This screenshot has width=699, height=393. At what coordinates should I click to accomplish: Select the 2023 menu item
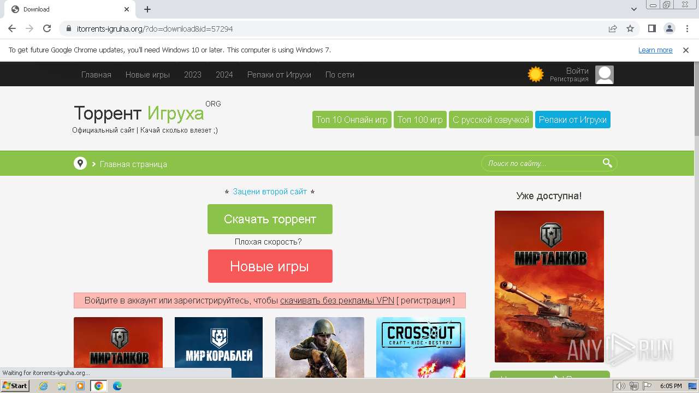click(192, 75)
